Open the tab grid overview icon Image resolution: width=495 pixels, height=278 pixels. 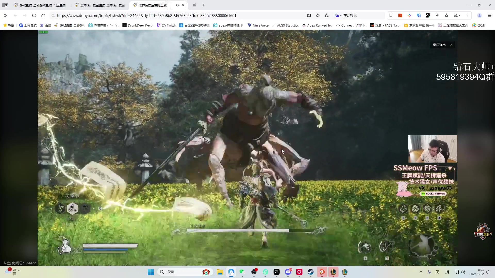tap(195, 5)
